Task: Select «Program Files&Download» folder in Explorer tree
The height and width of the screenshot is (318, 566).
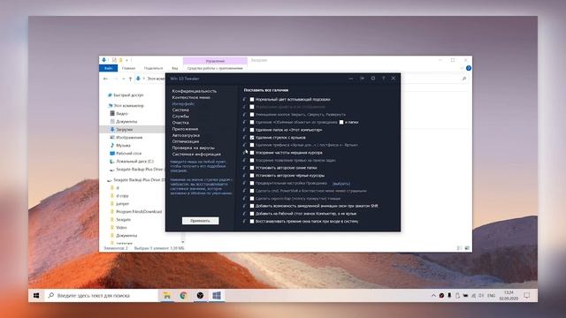Action: click(139, 212)
